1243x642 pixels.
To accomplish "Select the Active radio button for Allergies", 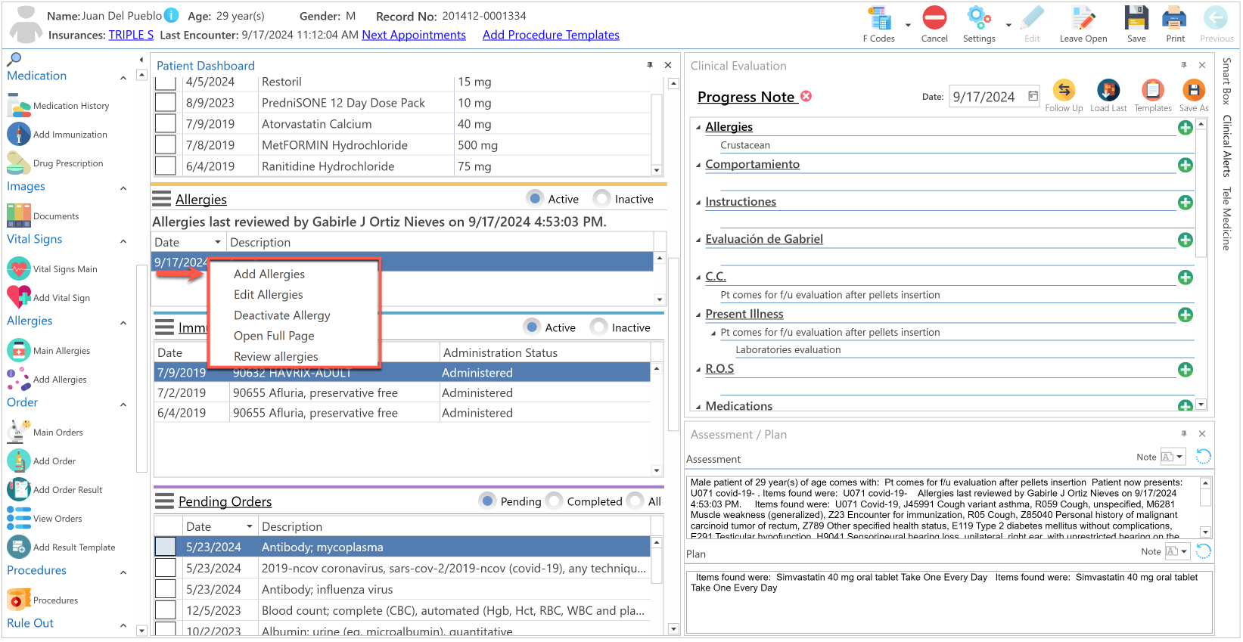I will [x=536, y=198].
